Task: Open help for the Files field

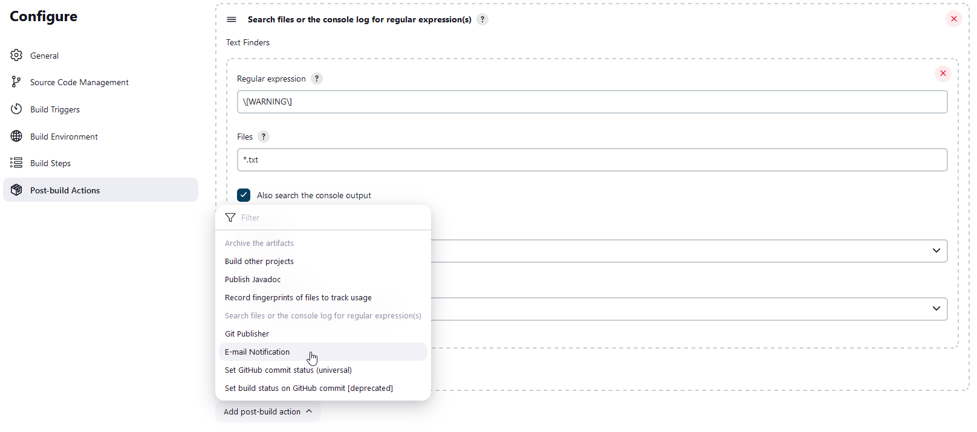Action: click(x=264, y=137)
